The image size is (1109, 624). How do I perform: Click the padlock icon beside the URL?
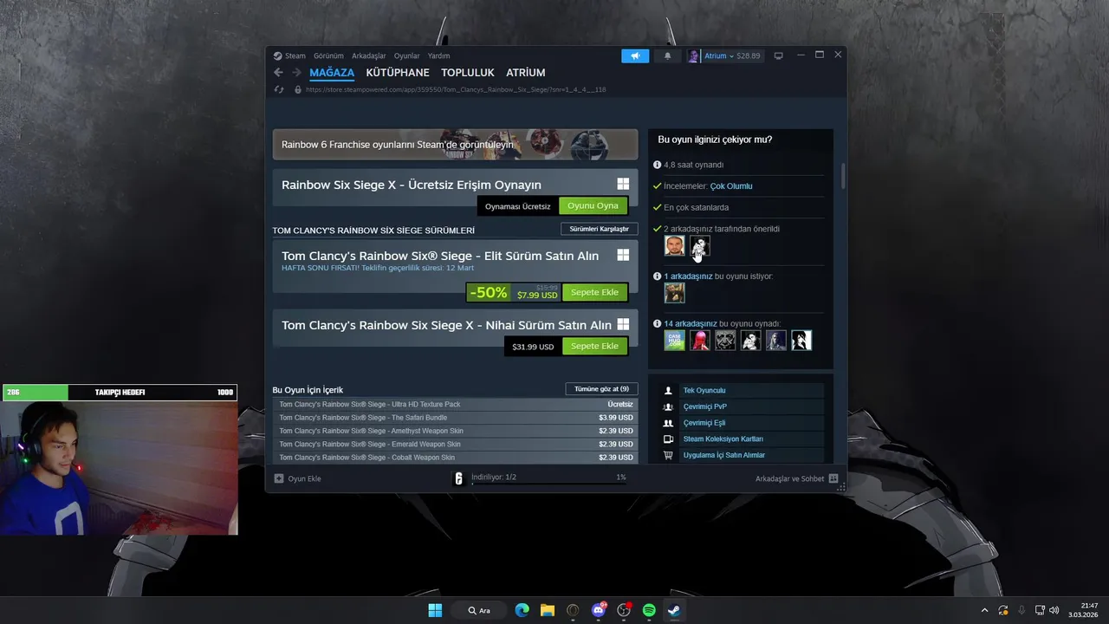[297, 89]
